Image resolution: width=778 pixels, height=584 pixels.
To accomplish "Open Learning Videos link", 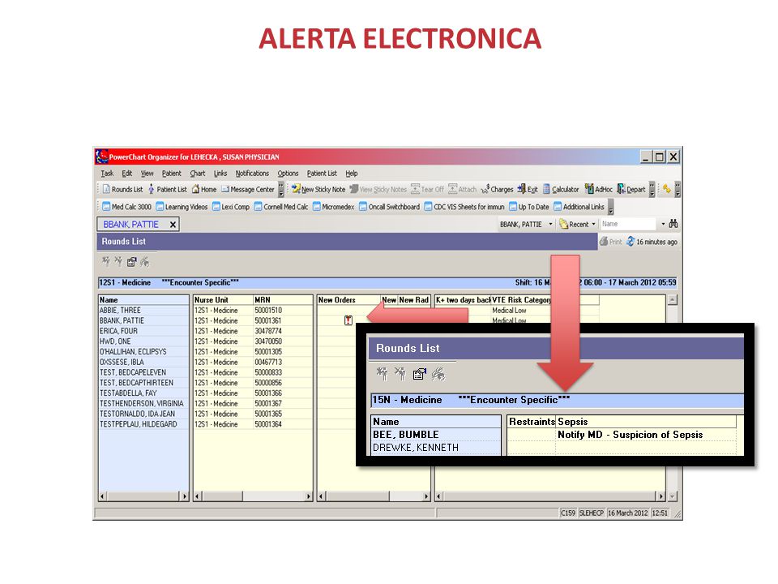I will click(182, 207).
